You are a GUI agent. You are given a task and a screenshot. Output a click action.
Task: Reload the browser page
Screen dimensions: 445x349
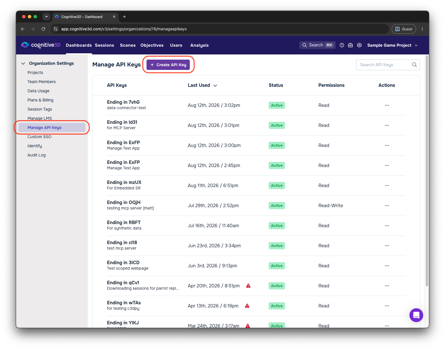point(43,29)
